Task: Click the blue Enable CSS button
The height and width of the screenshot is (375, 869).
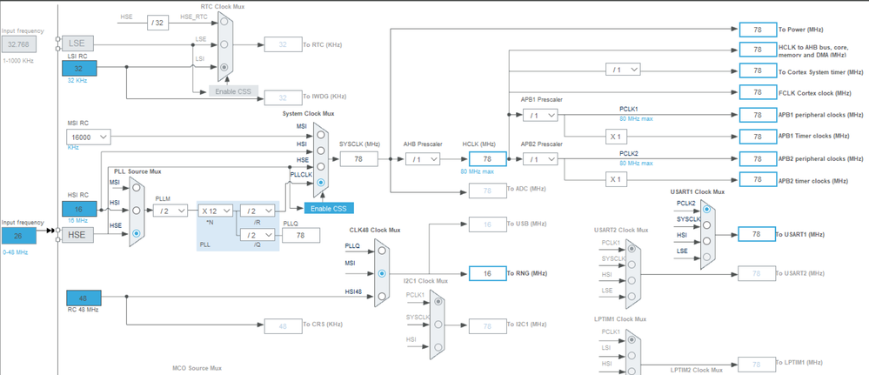Action: click(x=329, y=209)
